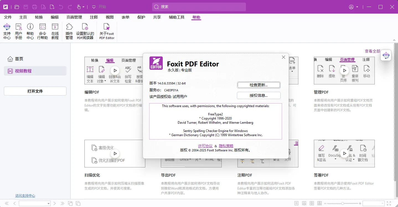Open the customize quick access toolbar dropdown
The width and height of the screenshot is (398, 207).
94,7
